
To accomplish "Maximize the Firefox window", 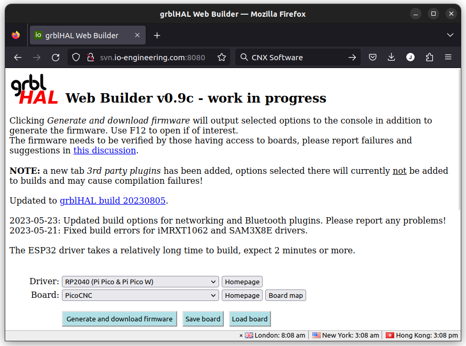I will (434, 14).
